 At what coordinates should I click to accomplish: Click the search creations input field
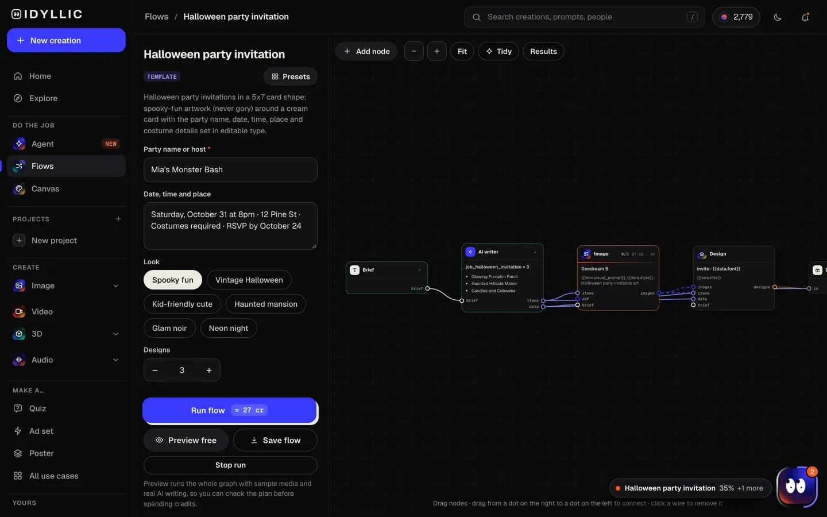pyautogui.click(x=584, y=17)
